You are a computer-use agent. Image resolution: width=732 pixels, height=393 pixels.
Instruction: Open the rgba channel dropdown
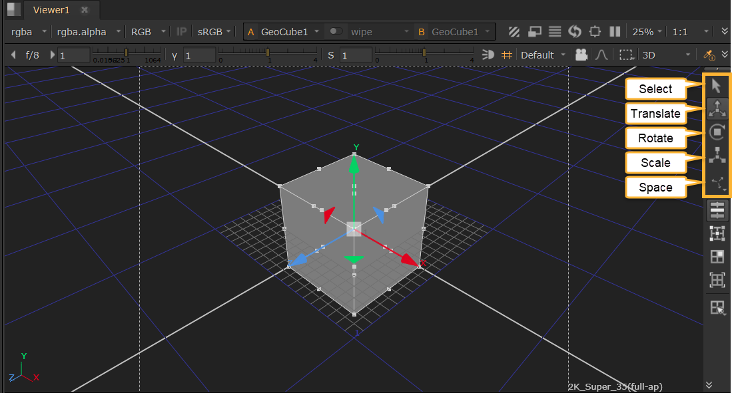[x=28, y=31]
